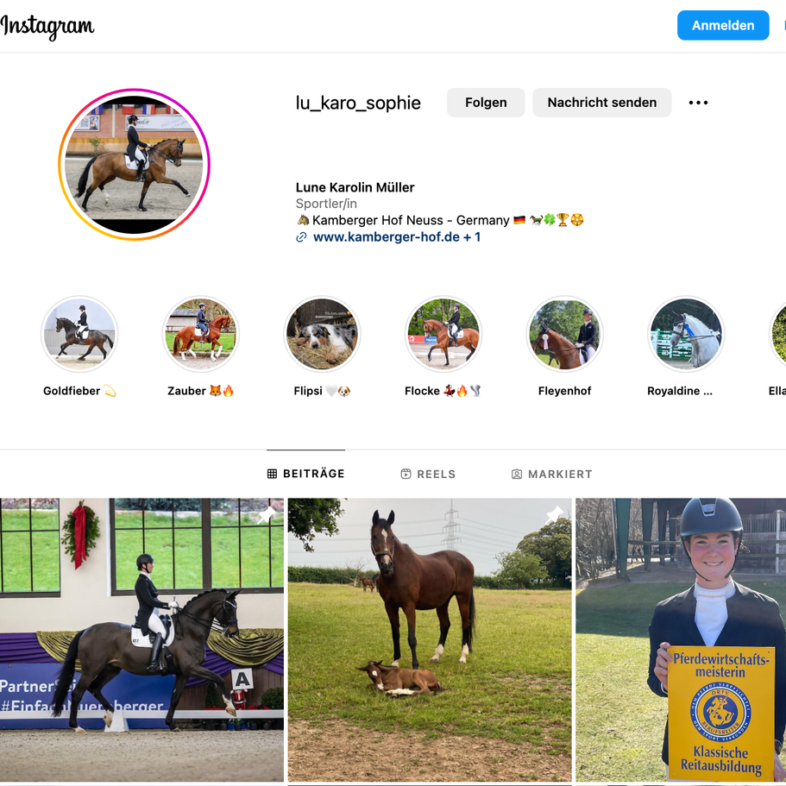Open the pinned dressage rider post
This screenshot has height=786, width=786.
coord(141,639)
